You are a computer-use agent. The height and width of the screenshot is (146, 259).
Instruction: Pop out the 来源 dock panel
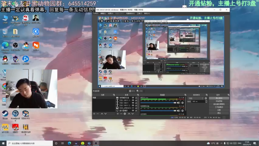click(x=138, y=95)
